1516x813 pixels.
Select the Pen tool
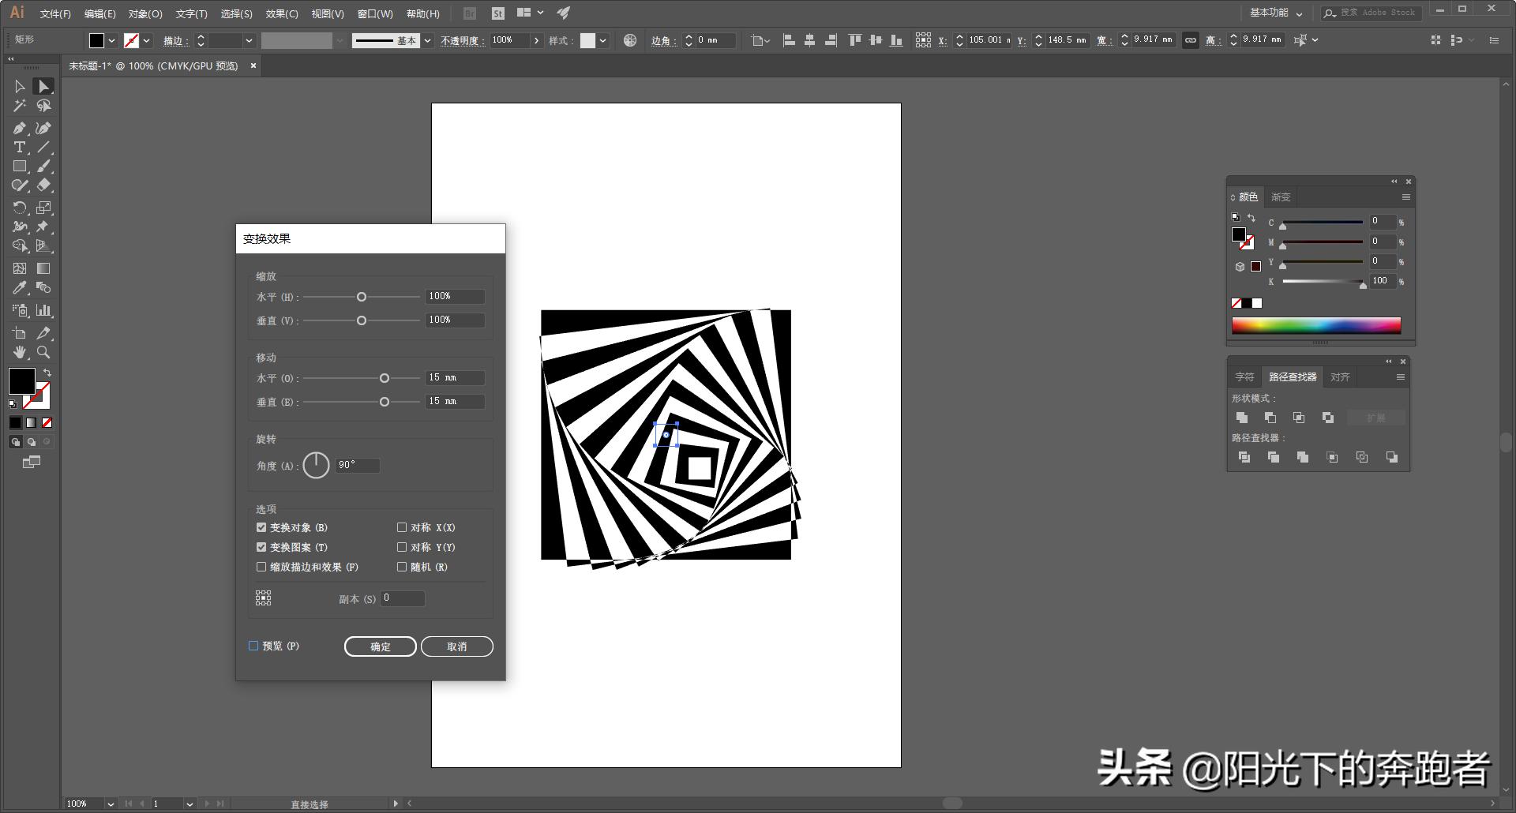click(x=20, y=127)
